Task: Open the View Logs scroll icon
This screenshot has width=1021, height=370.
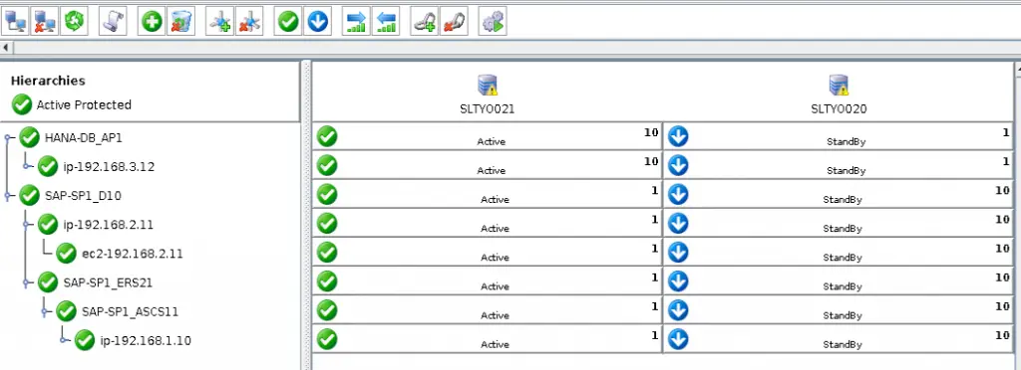Action: 113,22
